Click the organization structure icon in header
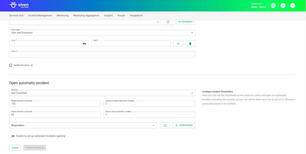Screen dimensions: 306x154 coord(283,6)
